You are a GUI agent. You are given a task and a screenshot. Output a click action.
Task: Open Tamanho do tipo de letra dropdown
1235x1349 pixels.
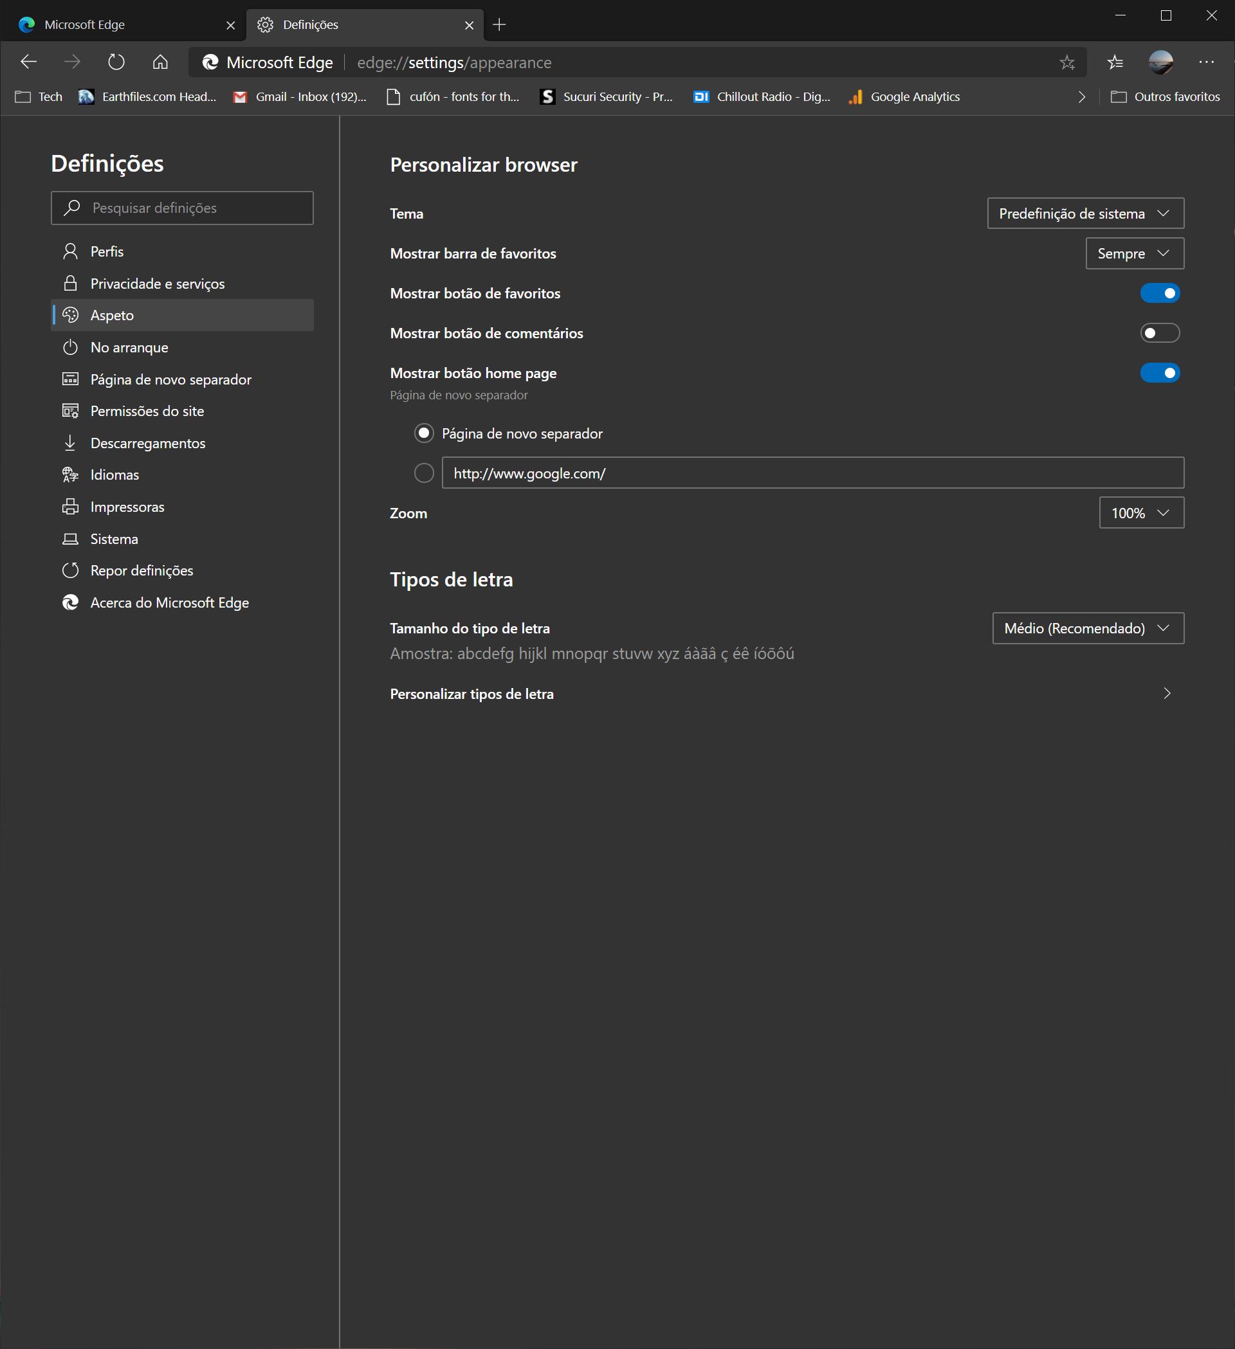pyautogui.click(x=1088, y=628)
